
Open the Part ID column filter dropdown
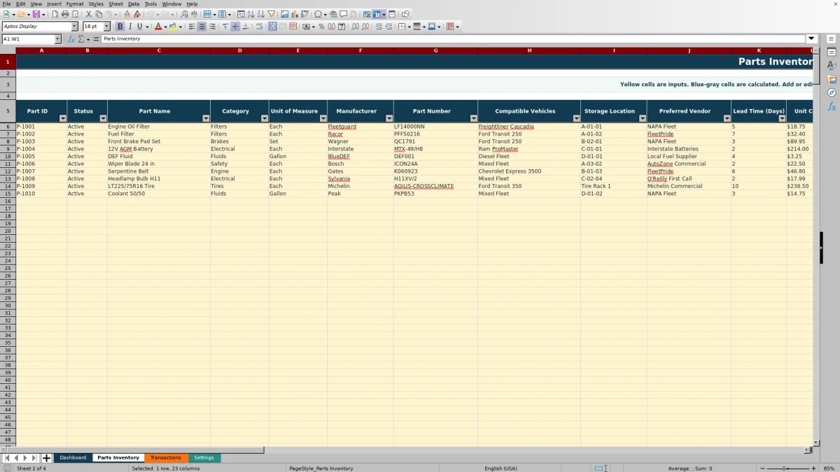point(62,118)
